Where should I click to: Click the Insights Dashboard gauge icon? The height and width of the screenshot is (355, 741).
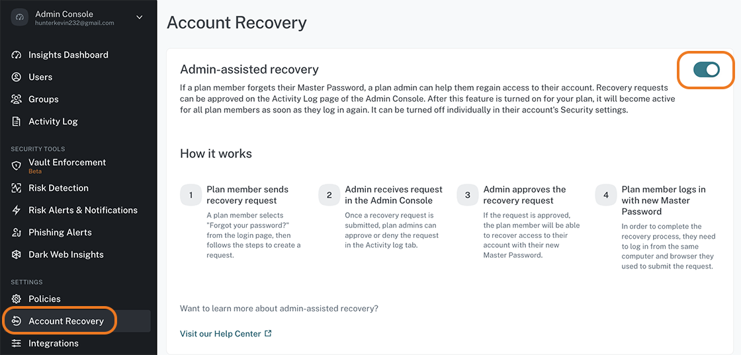(x=17, y=55)
